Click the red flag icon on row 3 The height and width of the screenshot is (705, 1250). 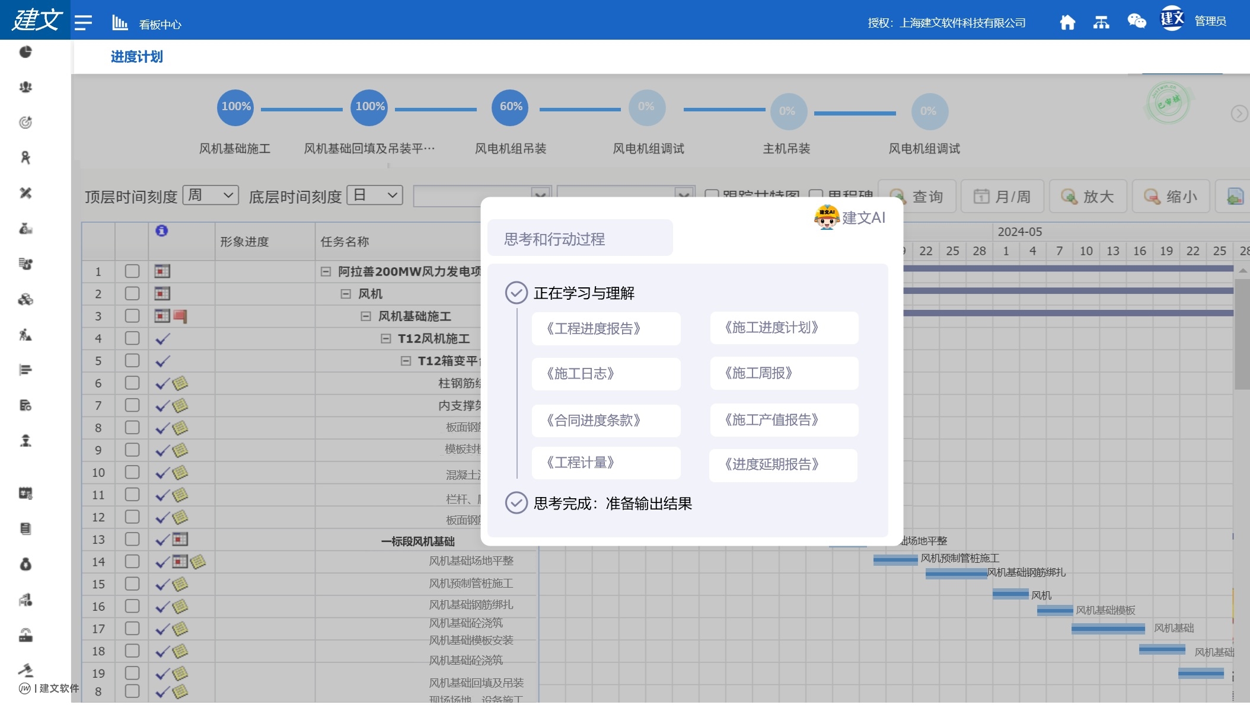180,316
